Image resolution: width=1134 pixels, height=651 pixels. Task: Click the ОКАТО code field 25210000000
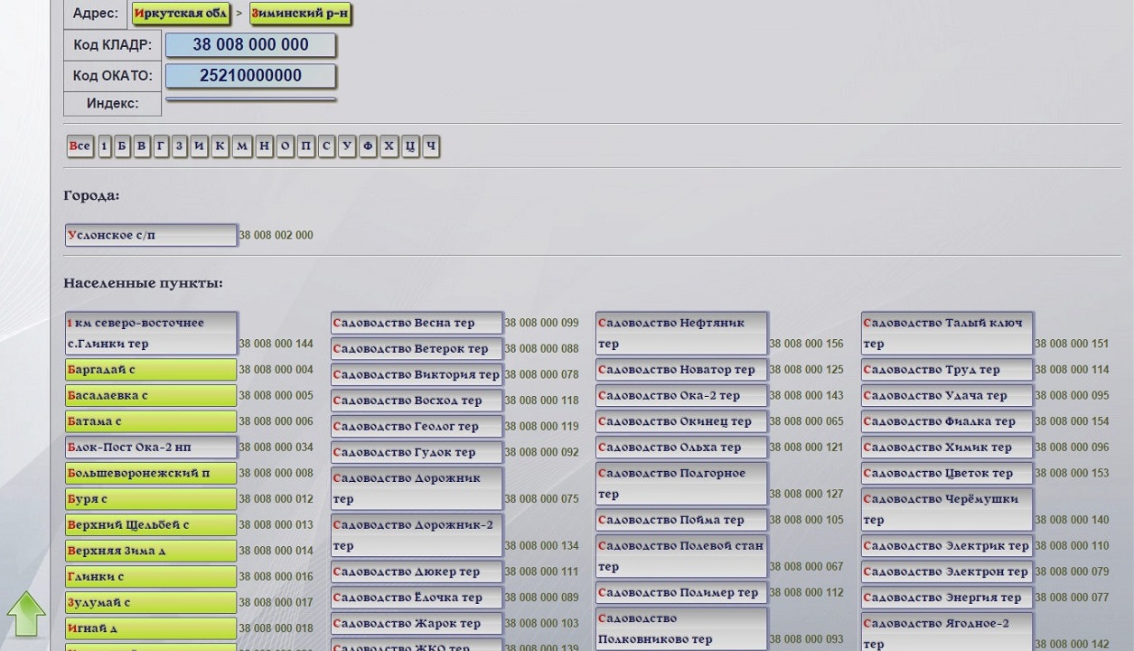[x=250, y=76]
